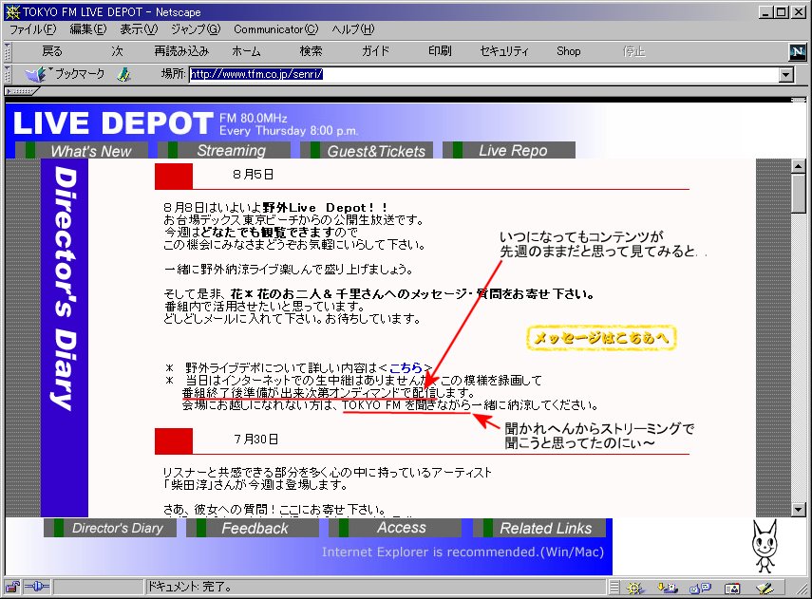
Task: Open the Composer pen-and-paper icon
Action: (x=765, y=588)
